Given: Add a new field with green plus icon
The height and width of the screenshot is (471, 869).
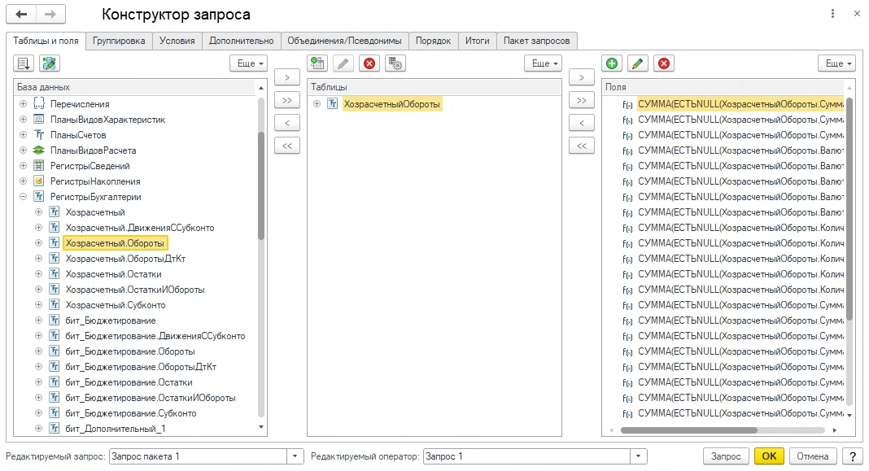Looking at the screenshot, I should tap(612, 63).
